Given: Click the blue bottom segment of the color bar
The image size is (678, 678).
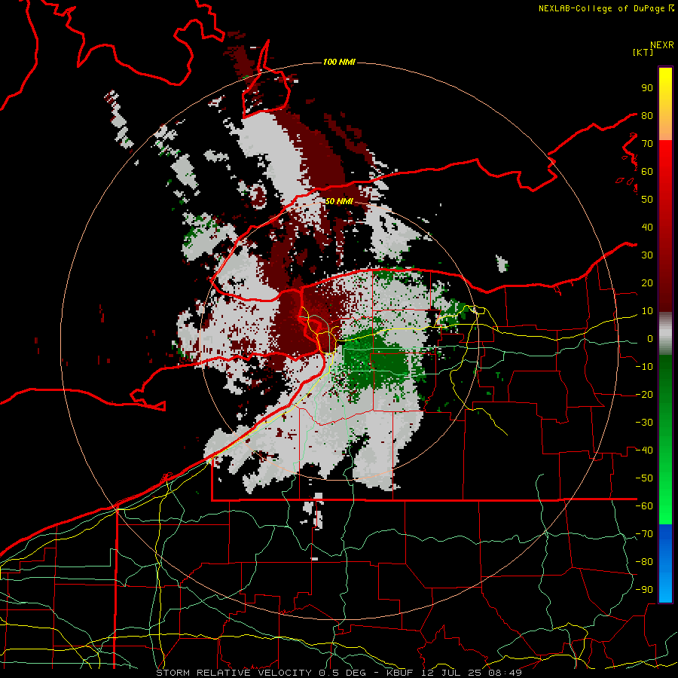Looking at the screenshot, I should [x=665, y=563].
